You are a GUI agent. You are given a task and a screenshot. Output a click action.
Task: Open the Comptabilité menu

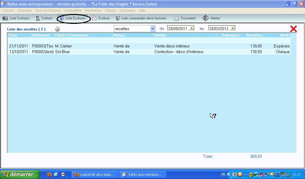pyautogui.click(x=73, y=10)
